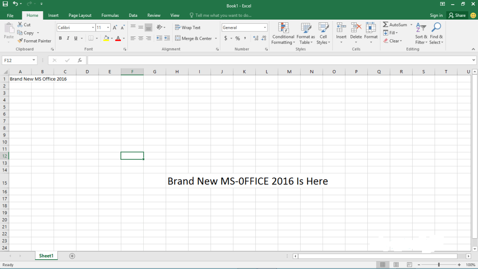The height and width of the screenshot is (269, 478).
Task: Click the Paste clipboard icon
Action: [x=9, y=28]
